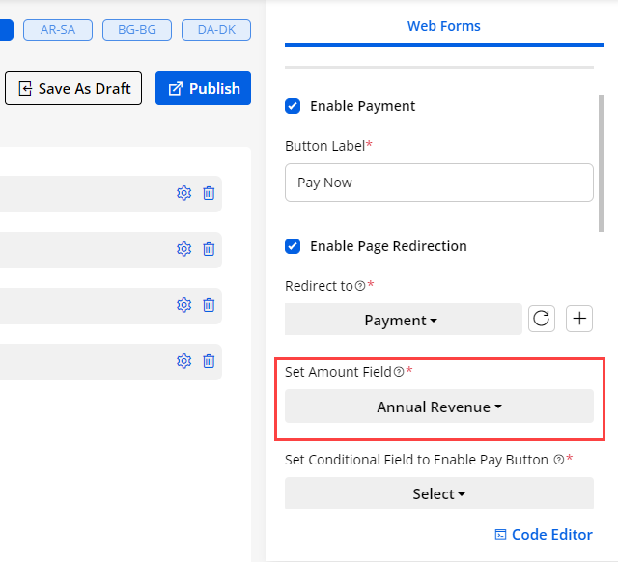Expand the Annual Revenue amount field dropdown
Viewport: 618px width, 562px height.
[438, 407]
